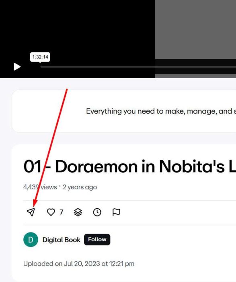Screen dimensions: 236x282
Task: Seek along the video progress bar
Action: point(138,67)
